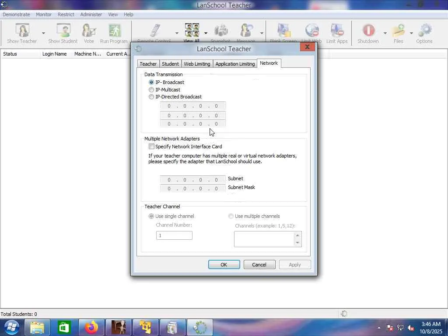This screenshot has width=448, height=336.
Task: Click the Vote toolbar icon
Action: [x=89, y=30]
